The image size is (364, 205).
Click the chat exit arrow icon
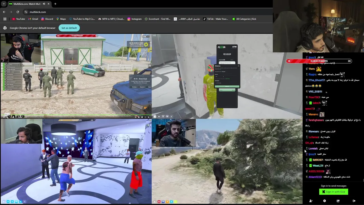pos(354,201)
